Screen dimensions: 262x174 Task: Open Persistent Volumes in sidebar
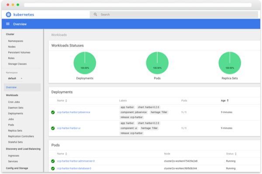(x=19, y=53)
